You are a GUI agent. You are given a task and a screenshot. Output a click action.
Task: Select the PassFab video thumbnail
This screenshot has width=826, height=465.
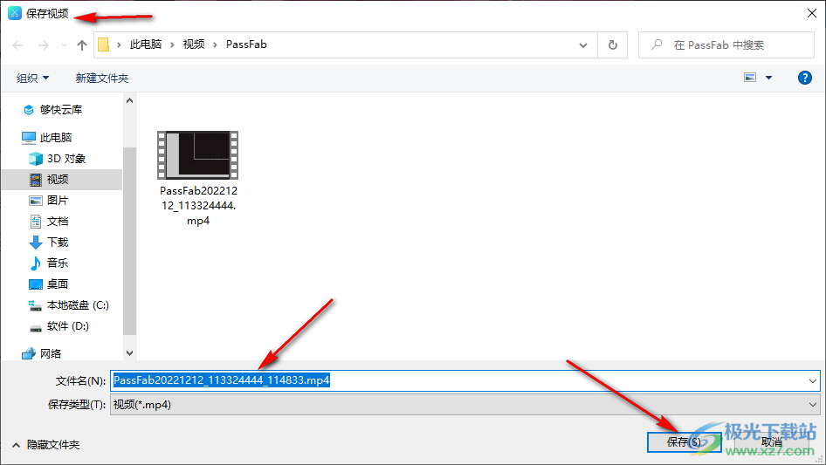click(x=198, y=154)
